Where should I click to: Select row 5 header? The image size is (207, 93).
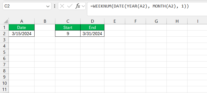(4, 52)
